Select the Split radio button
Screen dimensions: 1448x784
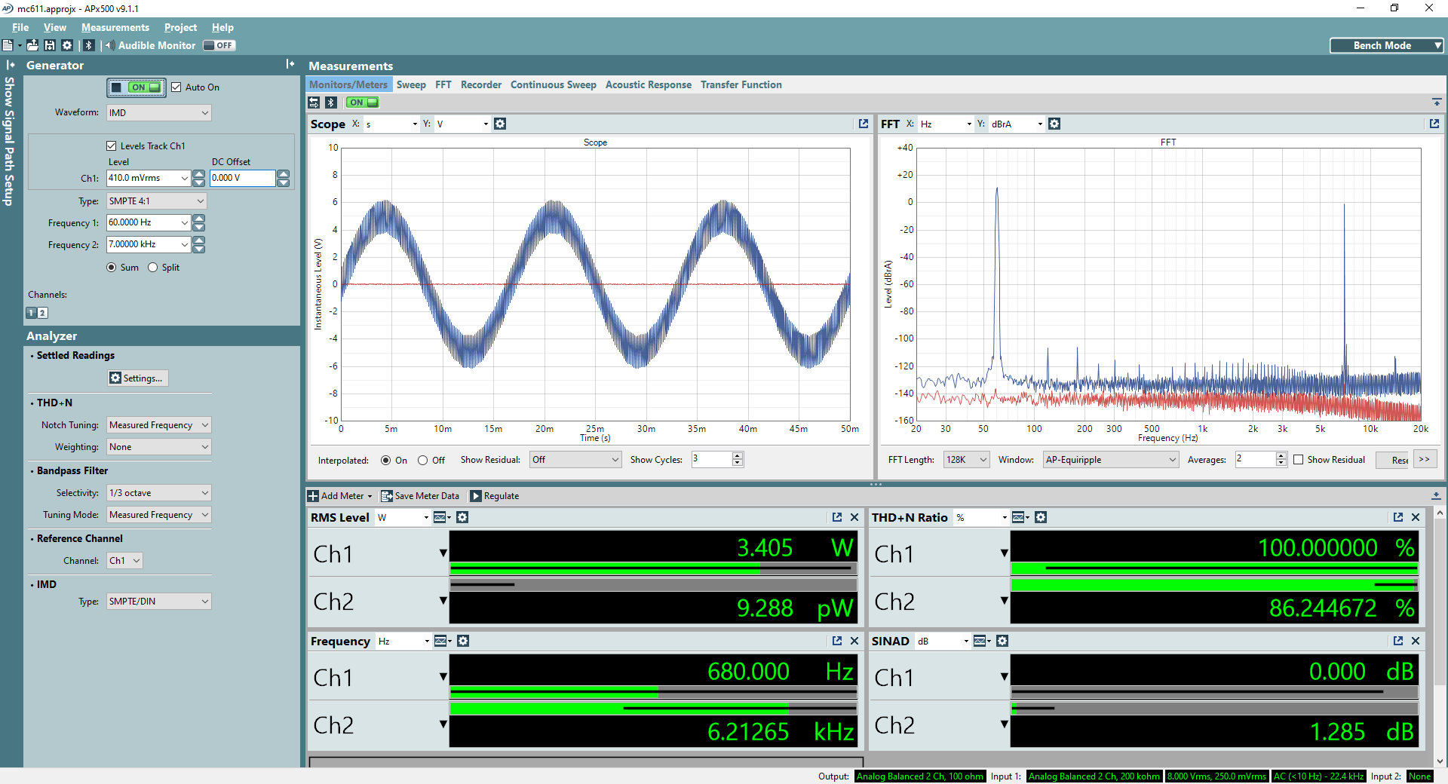(153, 268)
